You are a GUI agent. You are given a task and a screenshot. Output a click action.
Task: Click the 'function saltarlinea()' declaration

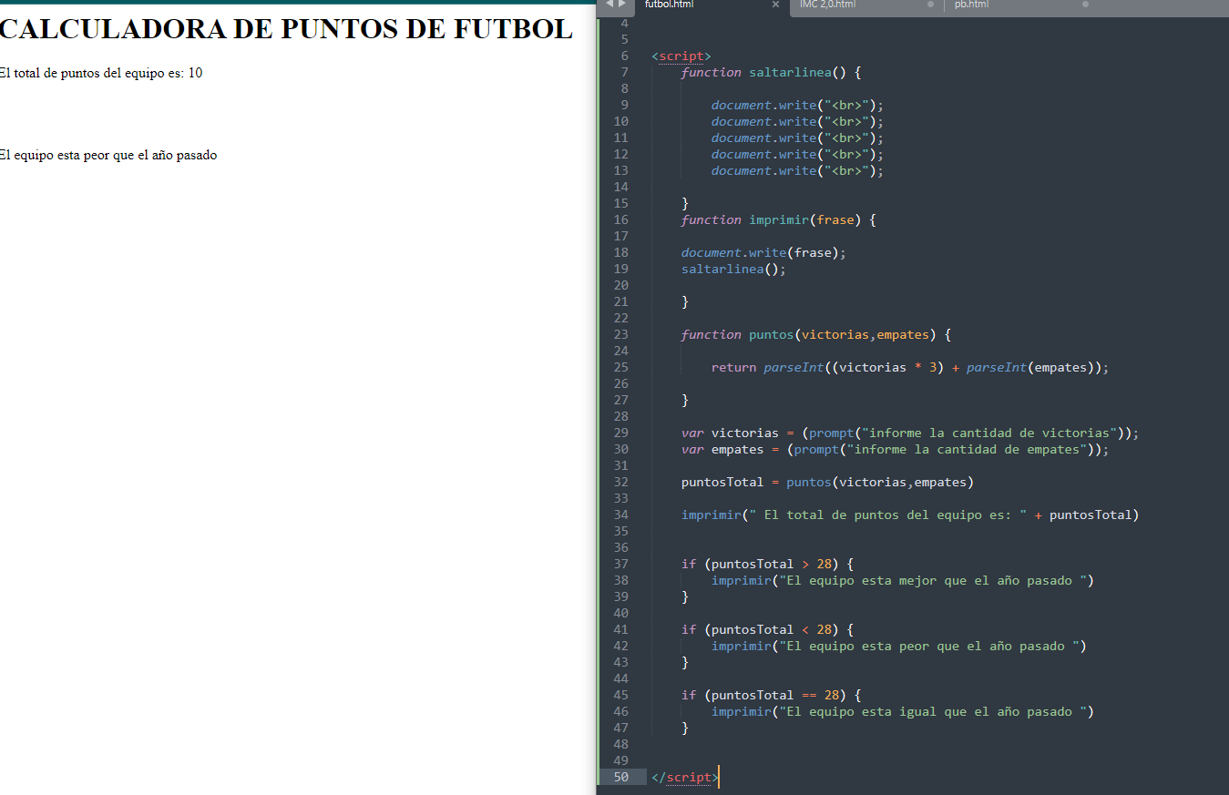tap(771, 72)
